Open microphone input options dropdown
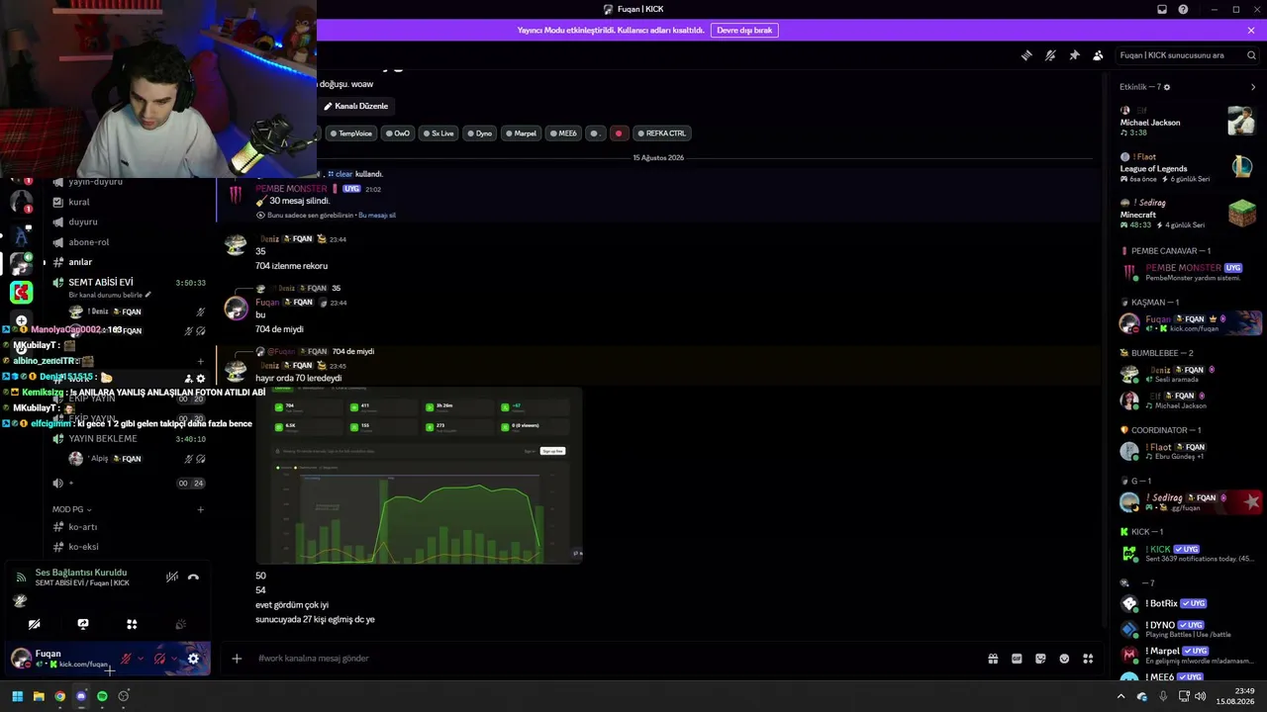Image resolution: width=1267 pixels, height=712 pixels. tap(141, 659)
